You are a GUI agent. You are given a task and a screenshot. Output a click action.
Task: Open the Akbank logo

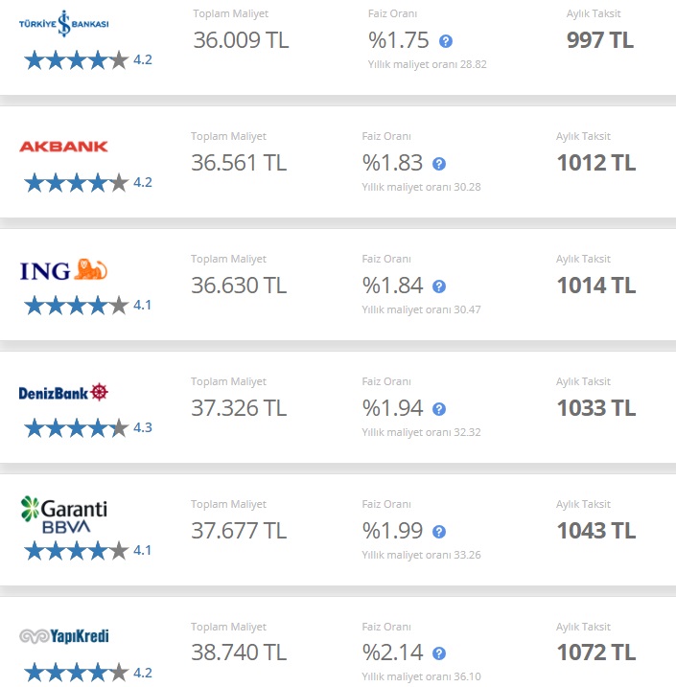[x=63, y=147]
